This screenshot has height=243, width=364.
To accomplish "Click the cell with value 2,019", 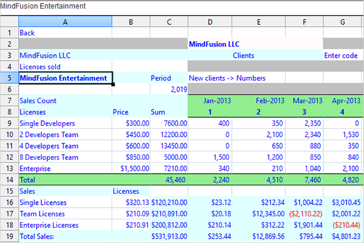I will [169, 89].
